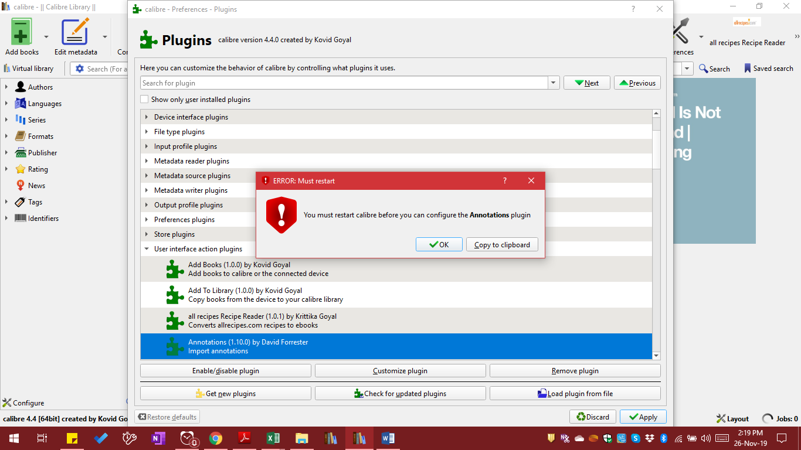The height and width of the screenshot is (450, 801).
Task: Click Configure at bottom of tag browser
Action: click(23, 403)
